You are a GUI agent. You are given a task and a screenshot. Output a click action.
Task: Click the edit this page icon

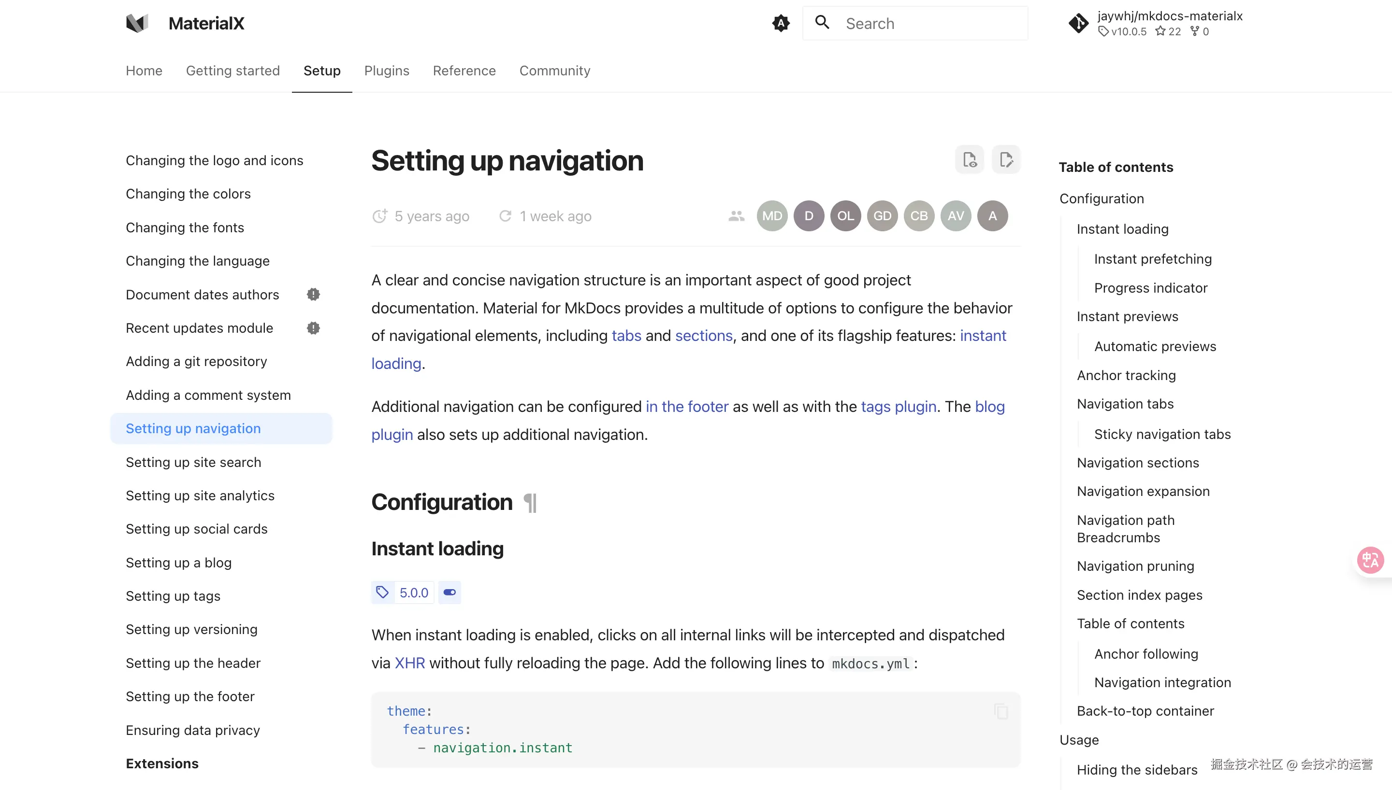coord(1006,159)
